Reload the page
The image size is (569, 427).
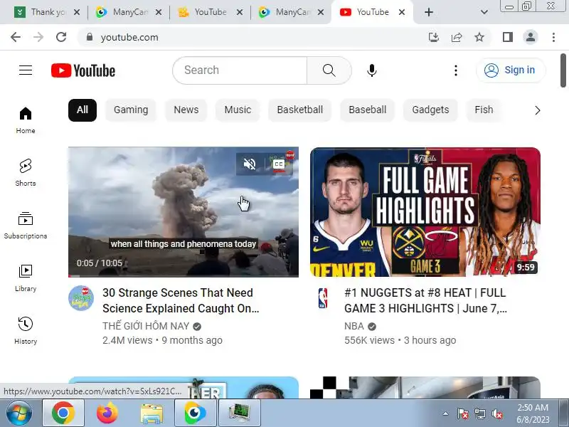pos(61,37)
